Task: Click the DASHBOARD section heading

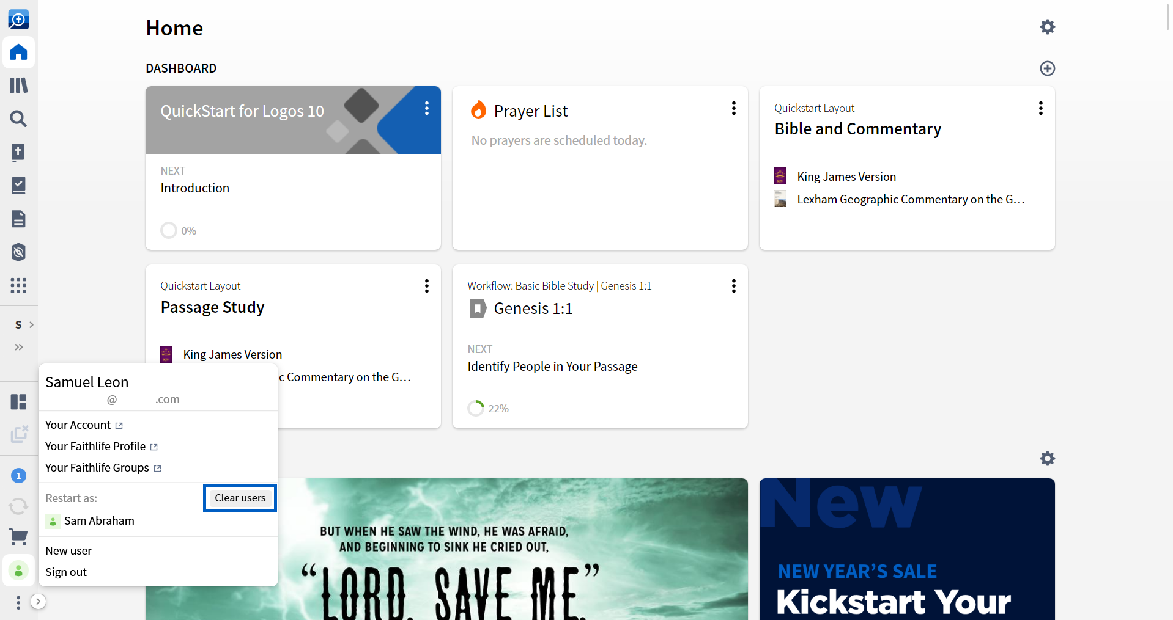Action: click(181, 68)
